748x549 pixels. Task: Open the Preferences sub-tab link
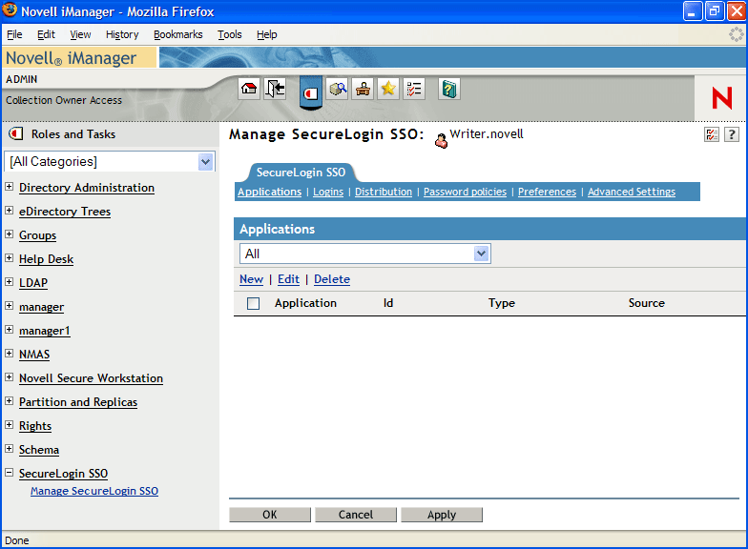pos(548,192)
